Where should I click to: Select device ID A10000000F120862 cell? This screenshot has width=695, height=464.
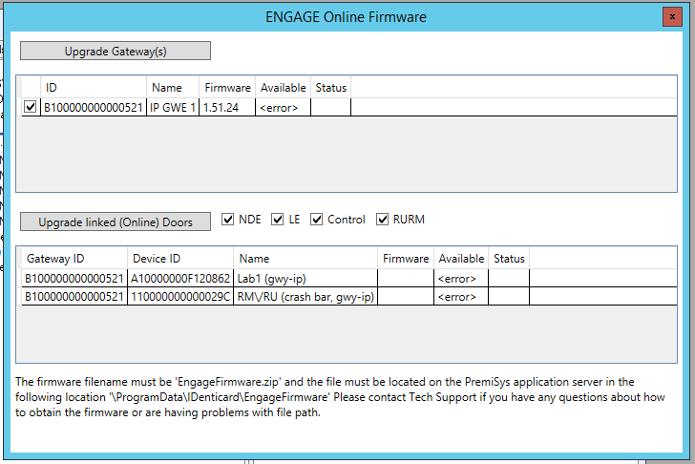(x=180, y=279)
